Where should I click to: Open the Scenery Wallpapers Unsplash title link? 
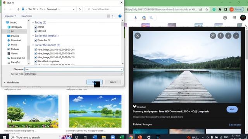171,112
